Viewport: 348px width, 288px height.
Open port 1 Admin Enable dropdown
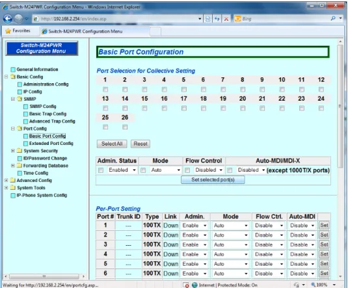[194, 226]
